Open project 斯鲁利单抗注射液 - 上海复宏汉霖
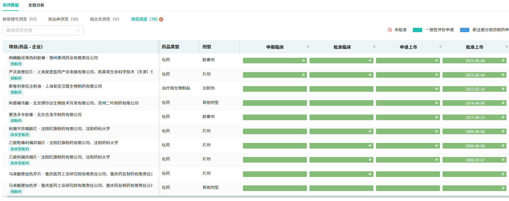This screenshot has height=201, width=509. coord(55,86)
